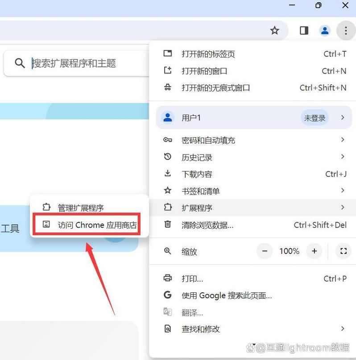
Task: Click the download arrow icon
Action: point(168,173)
